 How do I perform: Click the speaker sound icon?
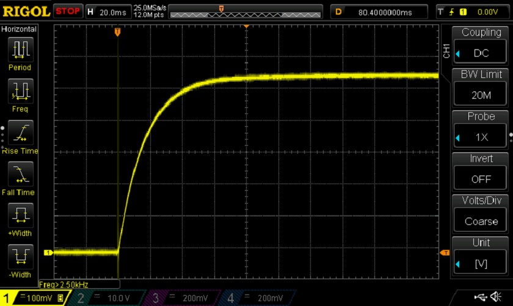tap(499, 297)
